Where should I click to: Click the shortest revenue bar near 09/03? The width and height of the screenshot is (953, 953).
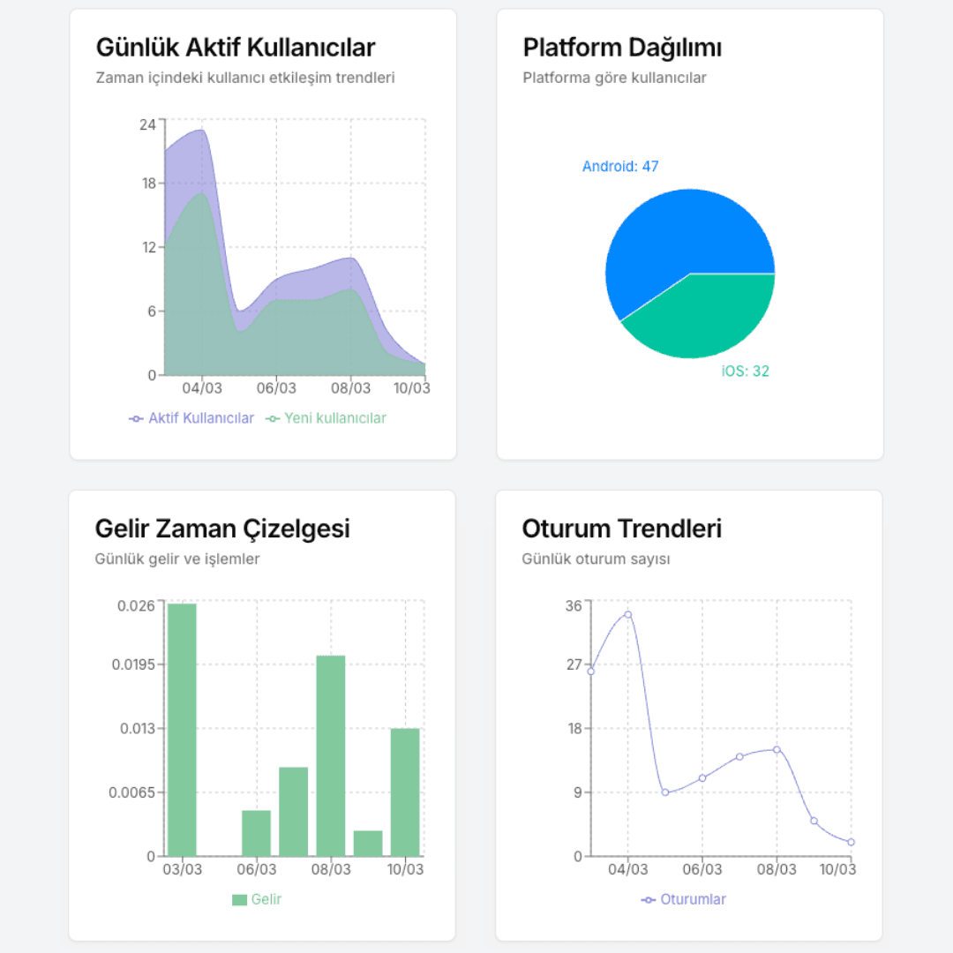368,844
